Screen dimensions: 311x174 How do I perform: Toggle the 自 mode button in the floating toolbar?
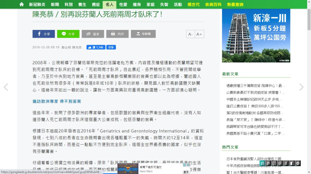click(262, 163)
